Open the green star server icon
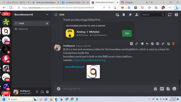 pyautogui.click(x=6, y=22)
